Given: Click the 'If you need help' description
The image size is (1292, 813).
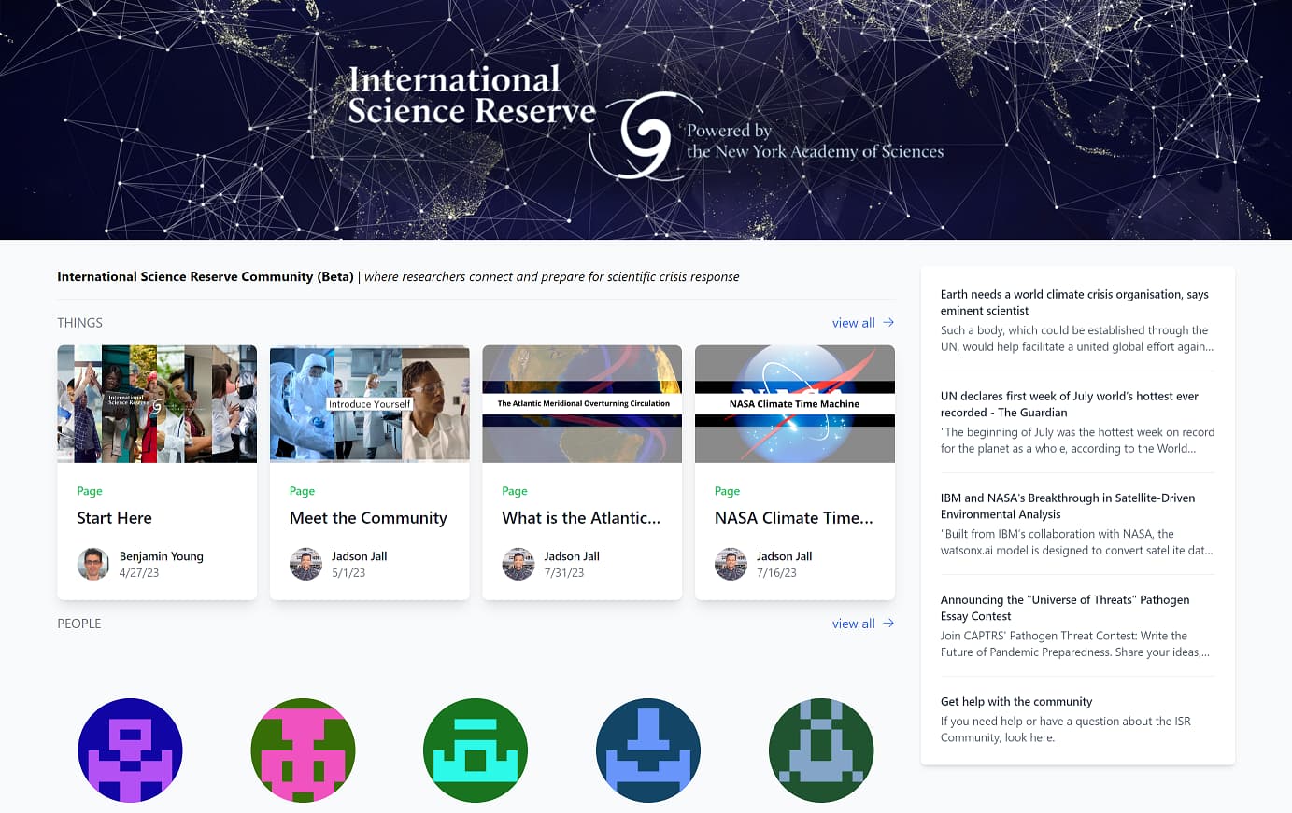Looking at the screenshot, I should click(1066, 729).
